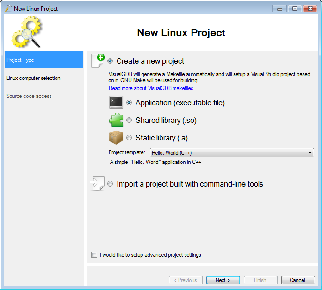Viewport: 322px width, 290px height.
Task: Select the Create a new project radio button
Action: pos(110,61)
